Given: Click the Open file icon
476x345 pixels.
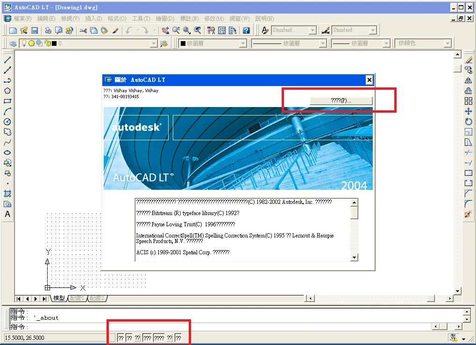Looking at the screenshot, I should click(x=24, y=30).
